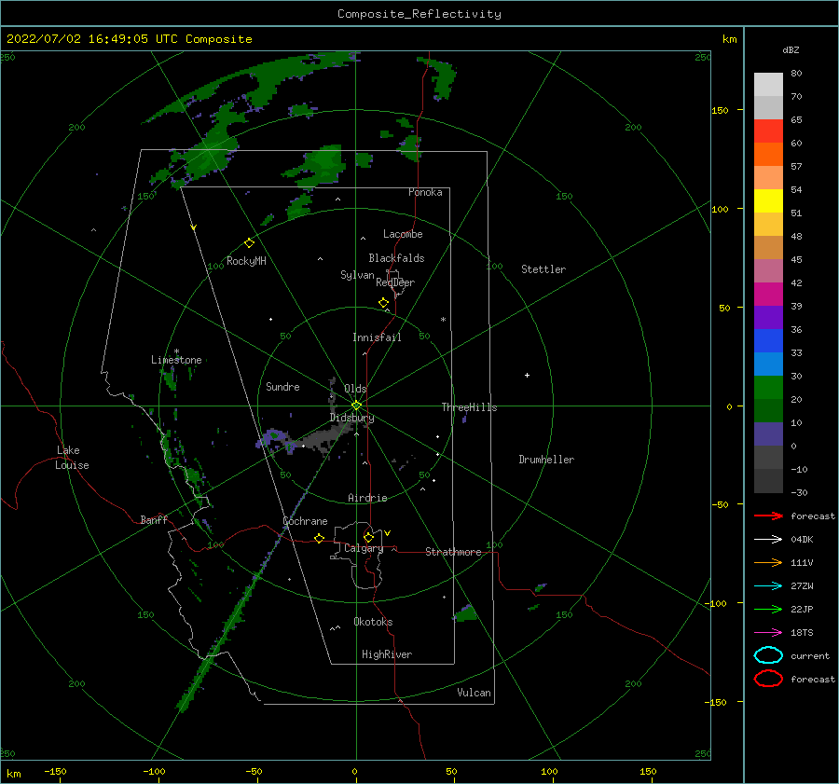Click the asterisk marker east of Innisfail
The image size is (839, 784).
pyautogui.click(x=443, y=320)
